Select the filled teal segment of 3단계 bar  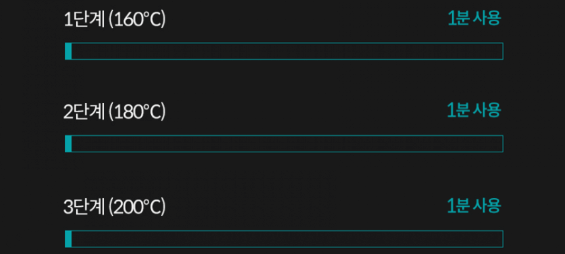click(68, 238)
